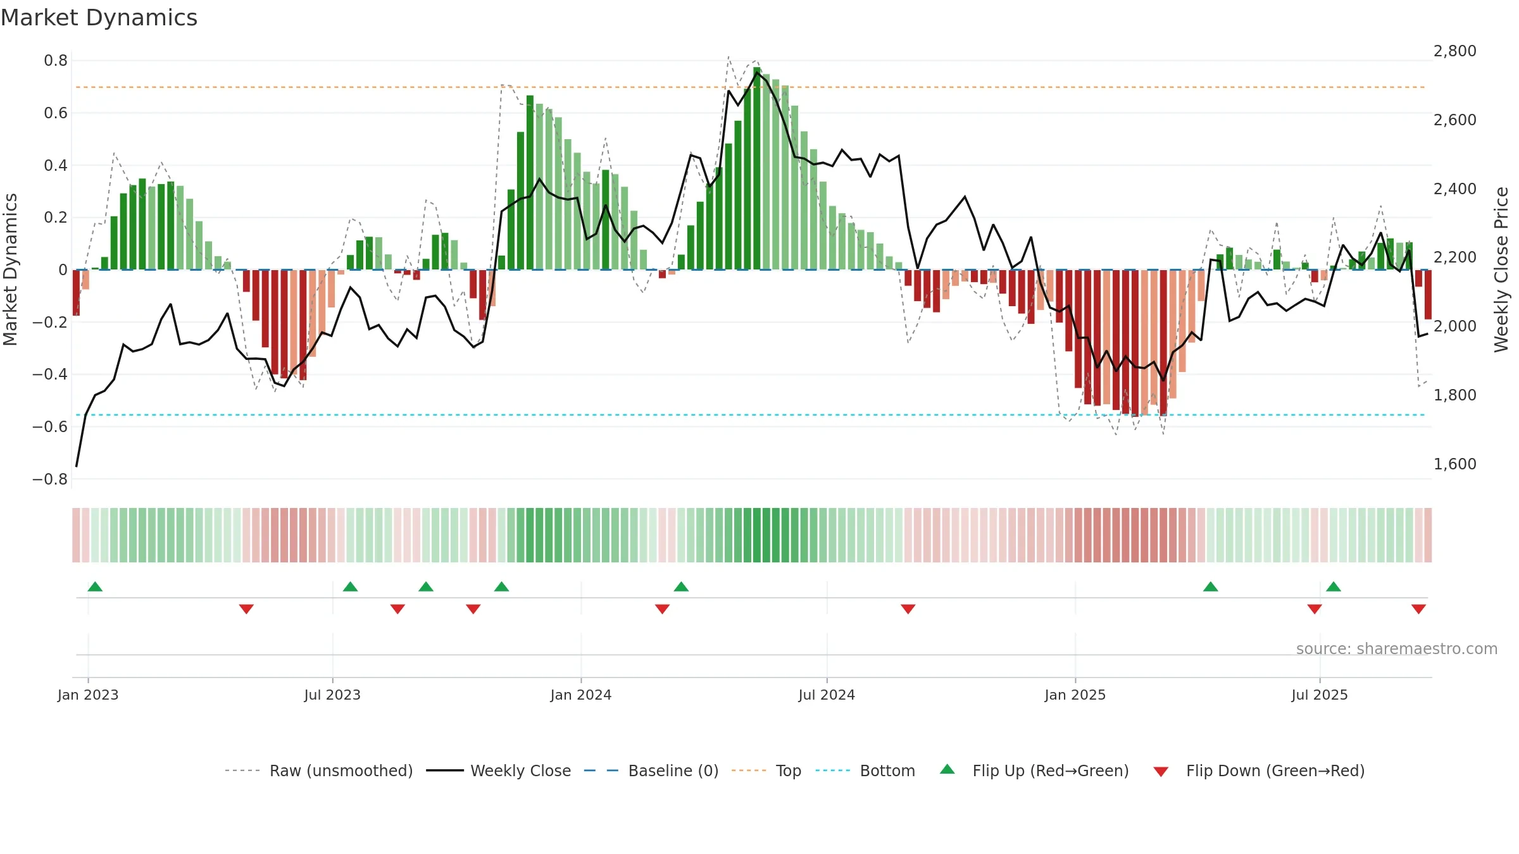
Task: Click the flip-down marker just before Jul 2025
Action: [x=1315, y=609]
